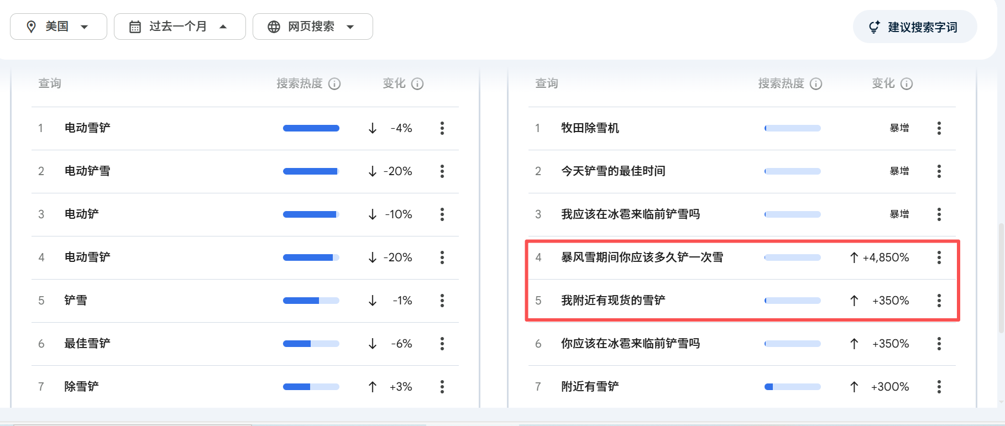Click the info icon beside 变化 in right table

click(x=907, y=84)
